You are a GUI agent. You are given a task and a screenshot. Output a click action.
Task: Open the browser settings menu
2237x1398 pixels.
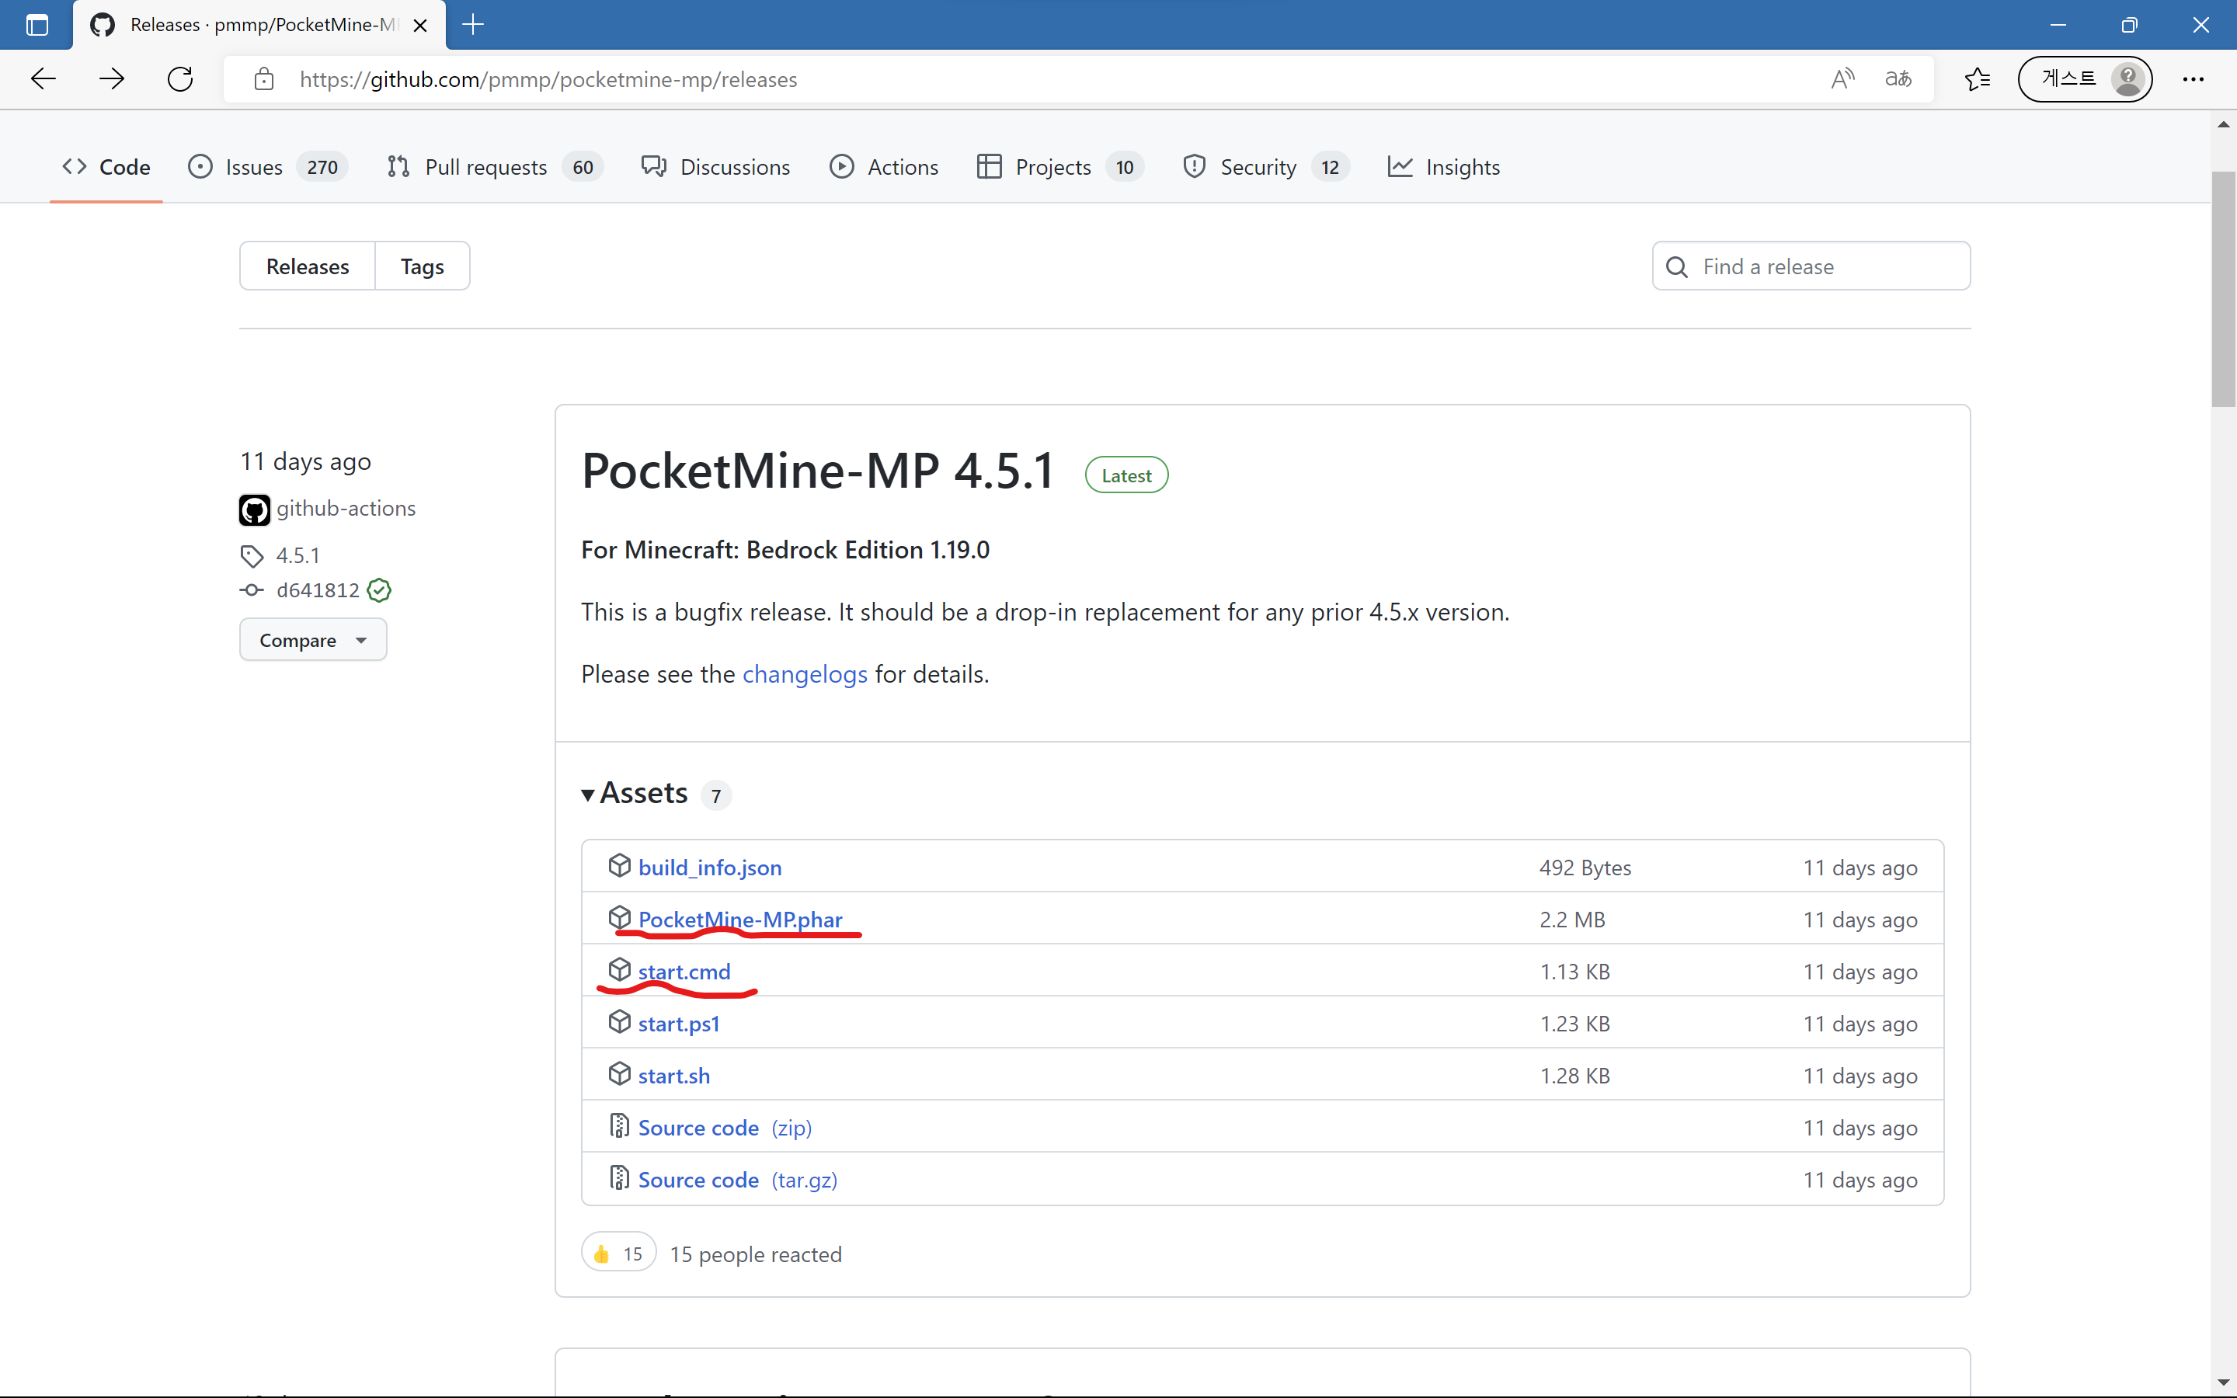(2194, 78)
